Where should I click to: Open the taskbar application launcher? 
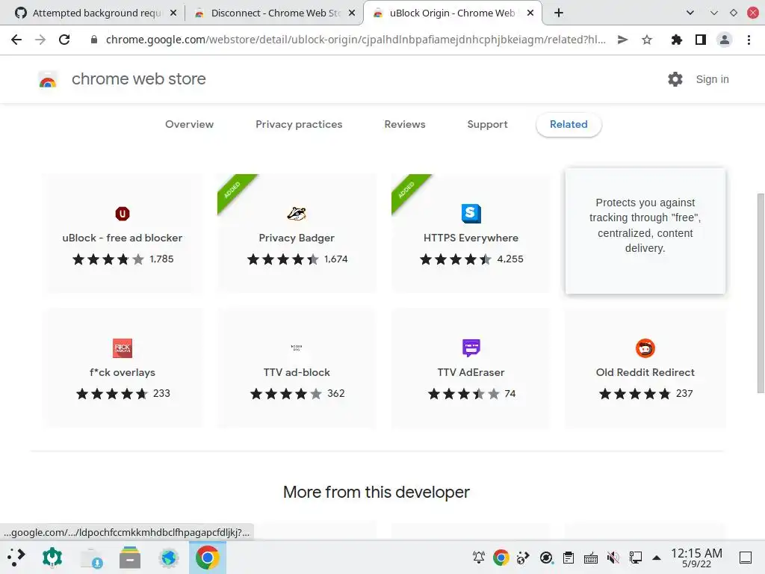click(16, 558)
